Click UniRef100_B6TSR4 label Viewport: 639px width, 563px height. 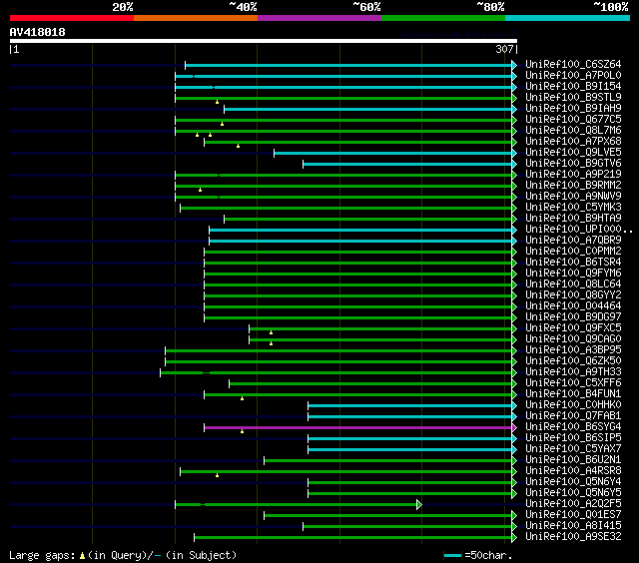[573, 263]
